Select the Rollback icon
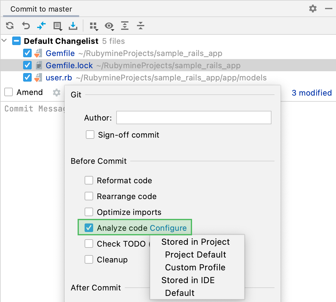This screenshot has width=336, height=302. [x=26, y=26]
